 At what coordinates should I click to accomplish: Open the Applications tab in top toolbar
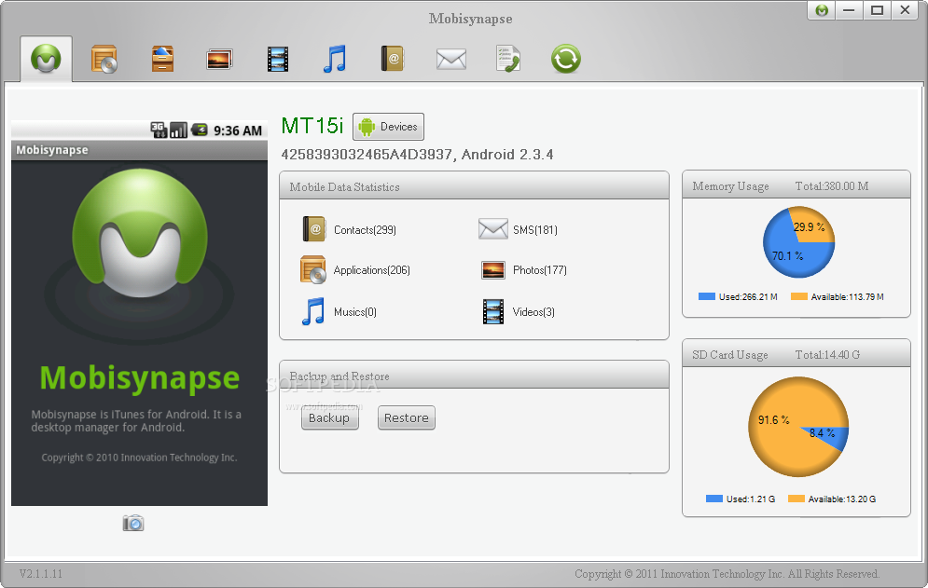point(104,60)
